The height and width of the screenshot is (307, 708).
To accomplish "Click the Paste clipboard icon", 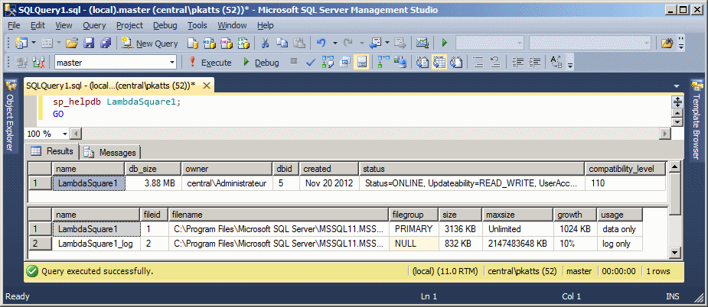I will 299,44.
